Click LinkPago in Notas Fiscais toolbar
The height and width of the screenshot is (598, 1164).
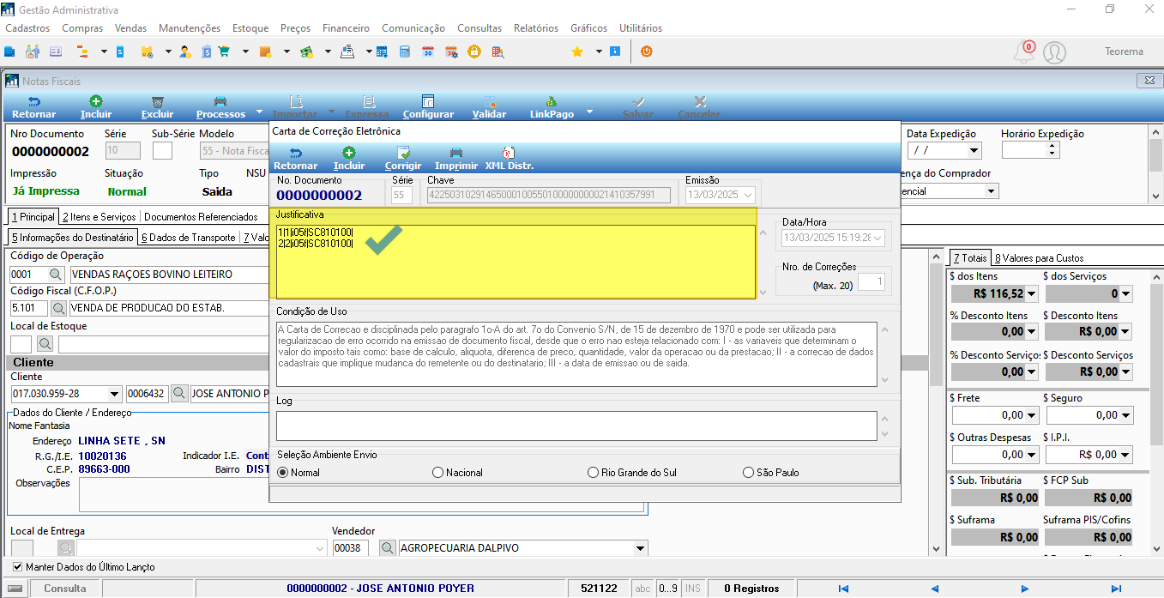coord(552,107)
